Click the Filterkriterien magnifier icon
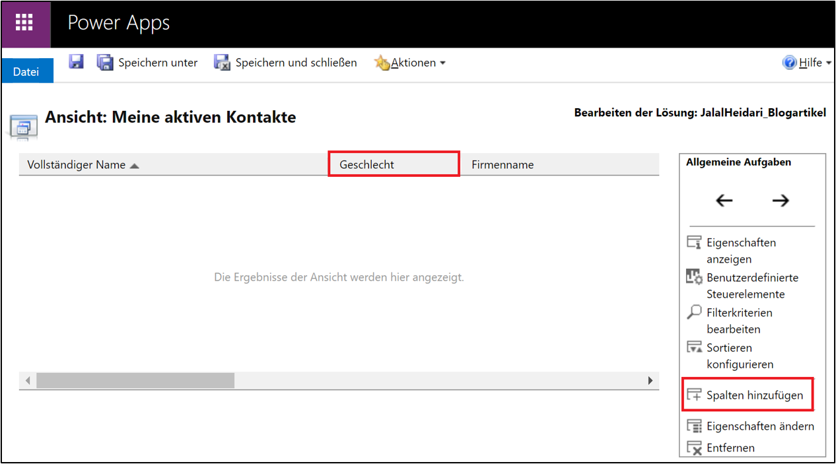The width and height of the screenshot is (836, 464). (x=694, y=312)
